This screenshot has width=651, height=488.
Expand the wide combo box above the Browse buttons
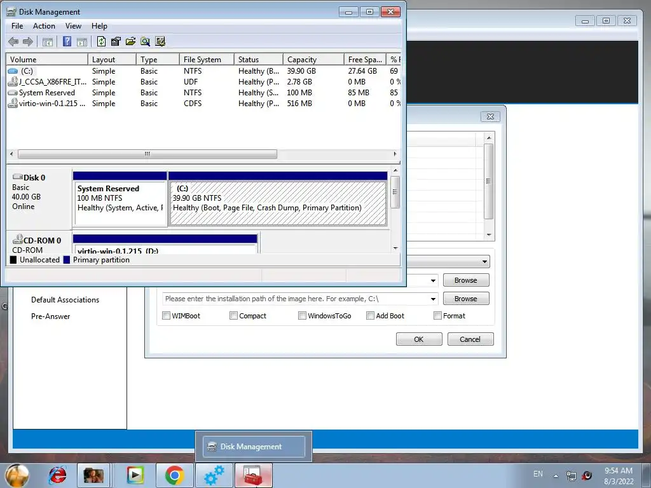(448, 261)
